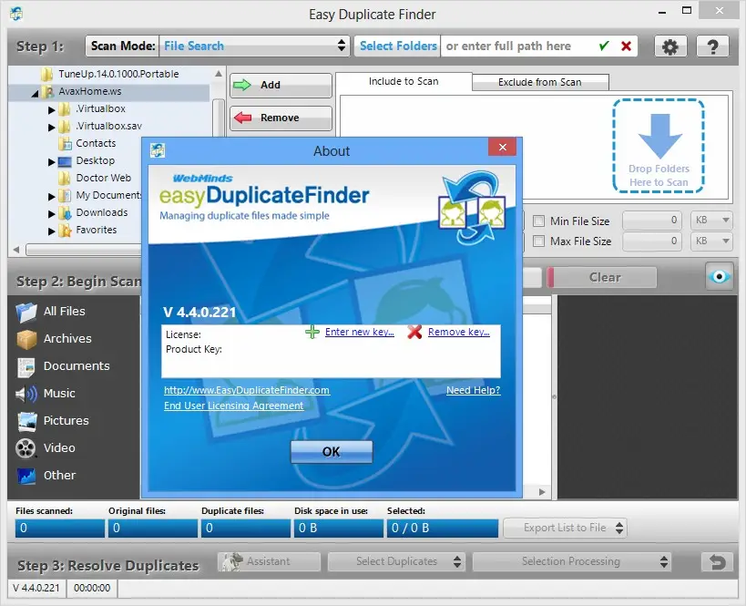Viewport: 746px width, 606px height.
Task: Select the Other category icon
Action: [26, 476]
